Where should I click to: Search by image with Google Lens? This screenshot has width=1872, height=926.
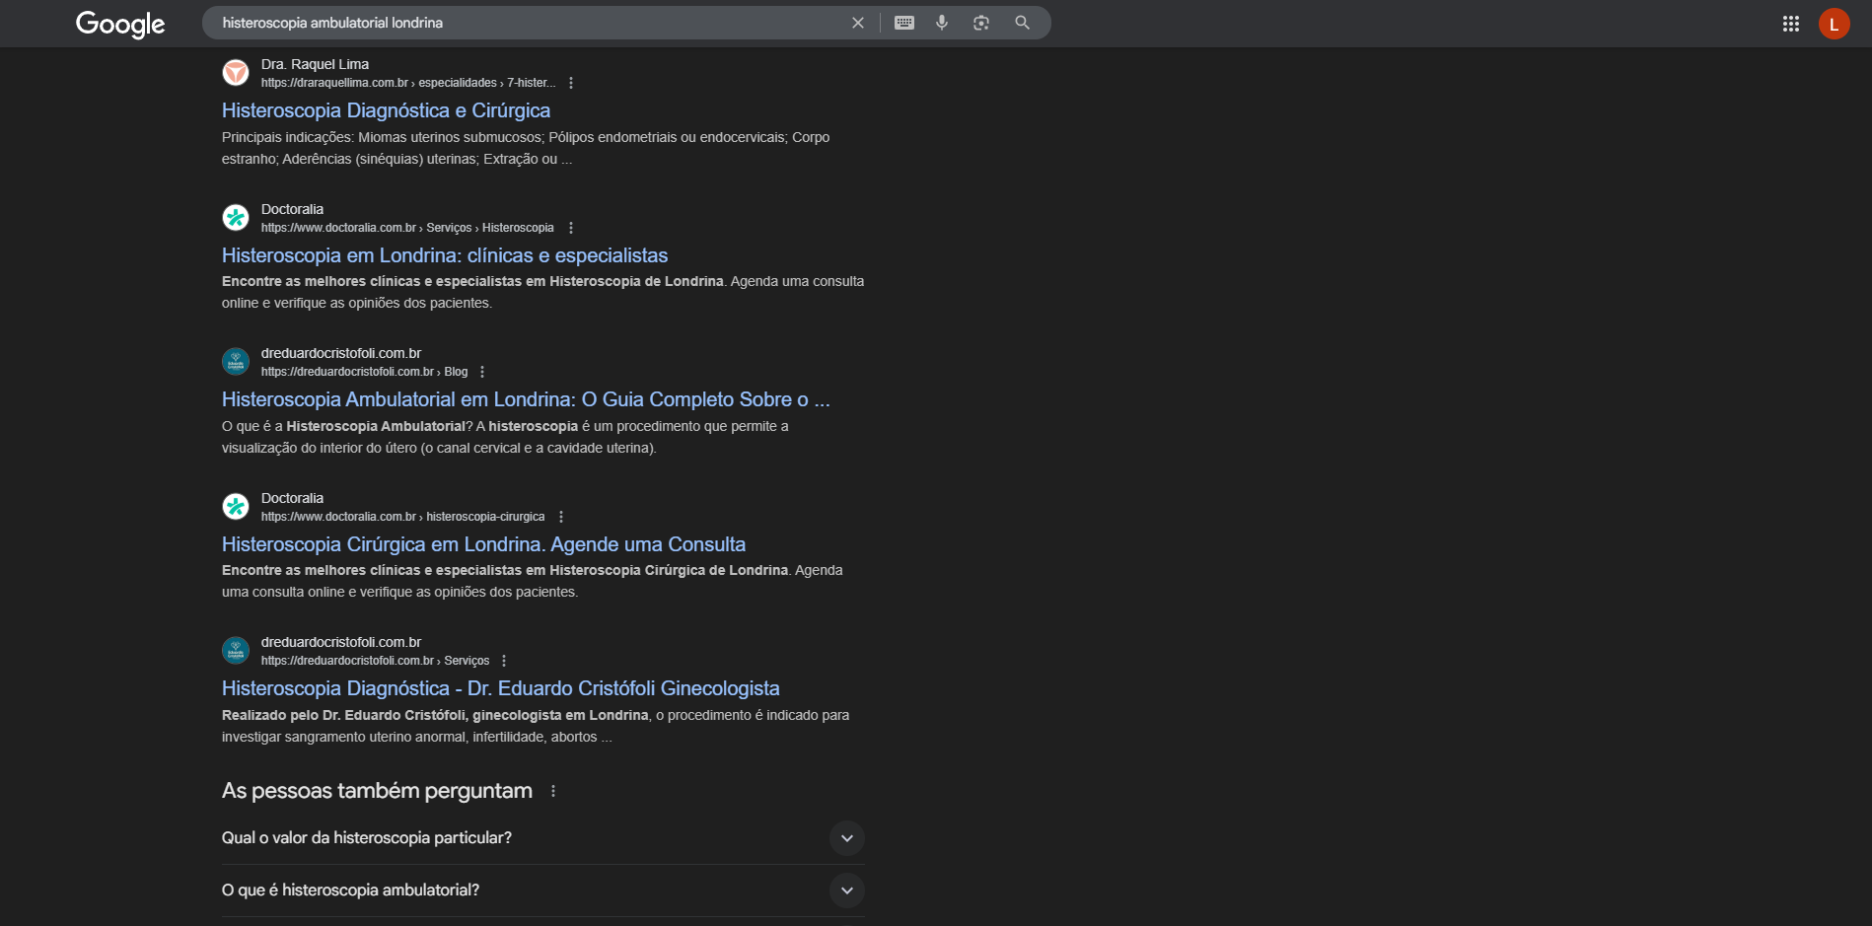click(981, 23)
